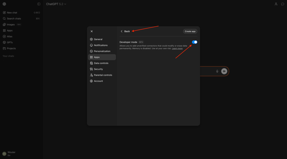Open Atlas in the sidebar
287x159 pixels.
pos(21,37)
